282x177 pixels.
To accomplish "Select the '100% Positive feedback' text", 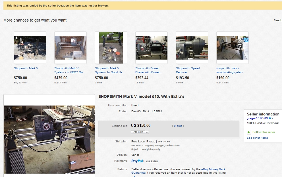I will (x=263, y=123).
